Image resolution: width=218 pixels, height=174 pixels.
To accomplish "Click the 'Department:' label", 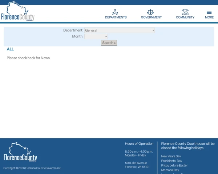I will (73, 30).
